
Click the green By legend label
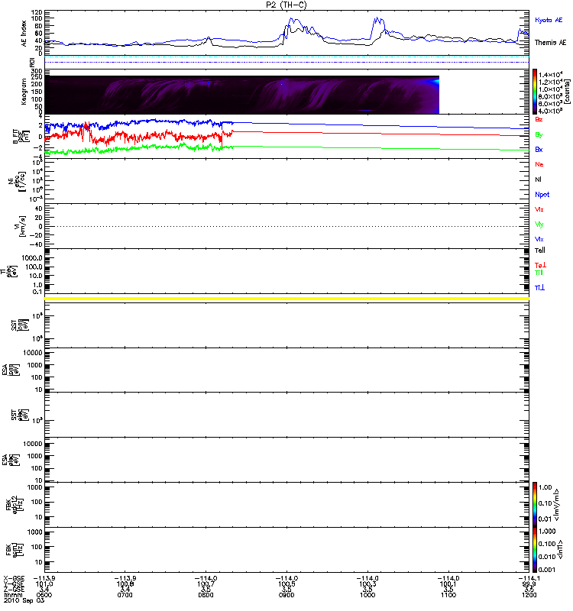pos(539,135)
